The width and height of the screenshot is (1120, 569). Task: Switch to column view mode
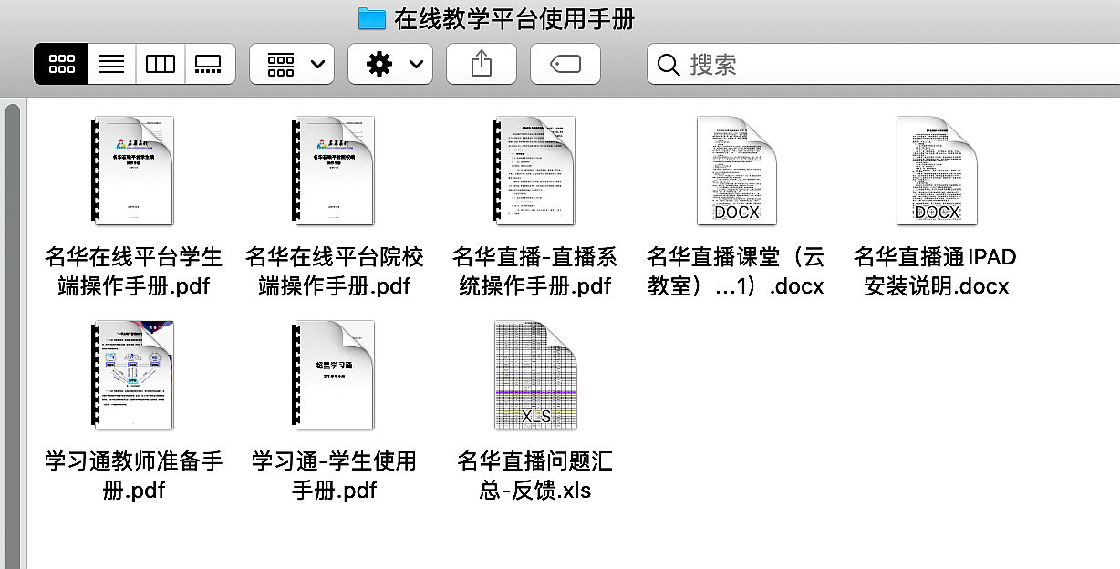click(161, 65)
